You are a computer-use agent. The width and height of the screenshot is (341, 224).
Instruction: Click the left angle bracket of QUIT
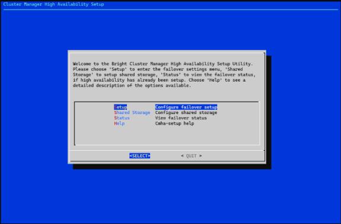(x=182, y=156)
